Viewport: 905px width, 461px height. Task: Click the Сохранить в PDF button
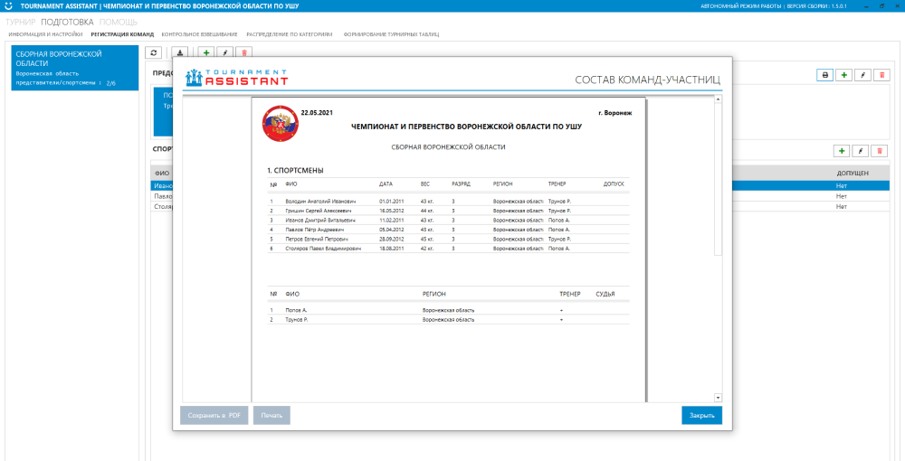[214, 416]
